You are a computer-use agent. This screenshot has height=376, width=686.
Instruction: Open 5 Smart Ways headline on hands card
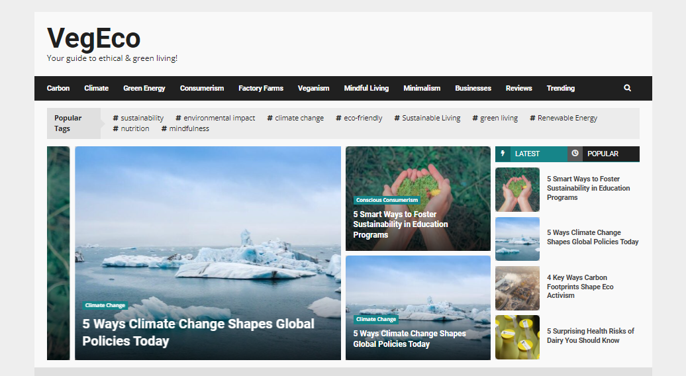(401, 224)
